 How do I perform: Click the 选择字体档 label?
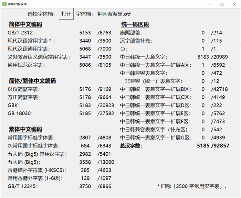[41, 14]
